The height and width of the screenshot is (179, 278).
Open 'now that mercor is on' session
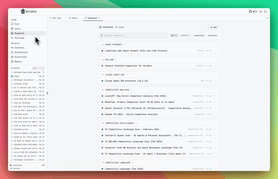28,118
